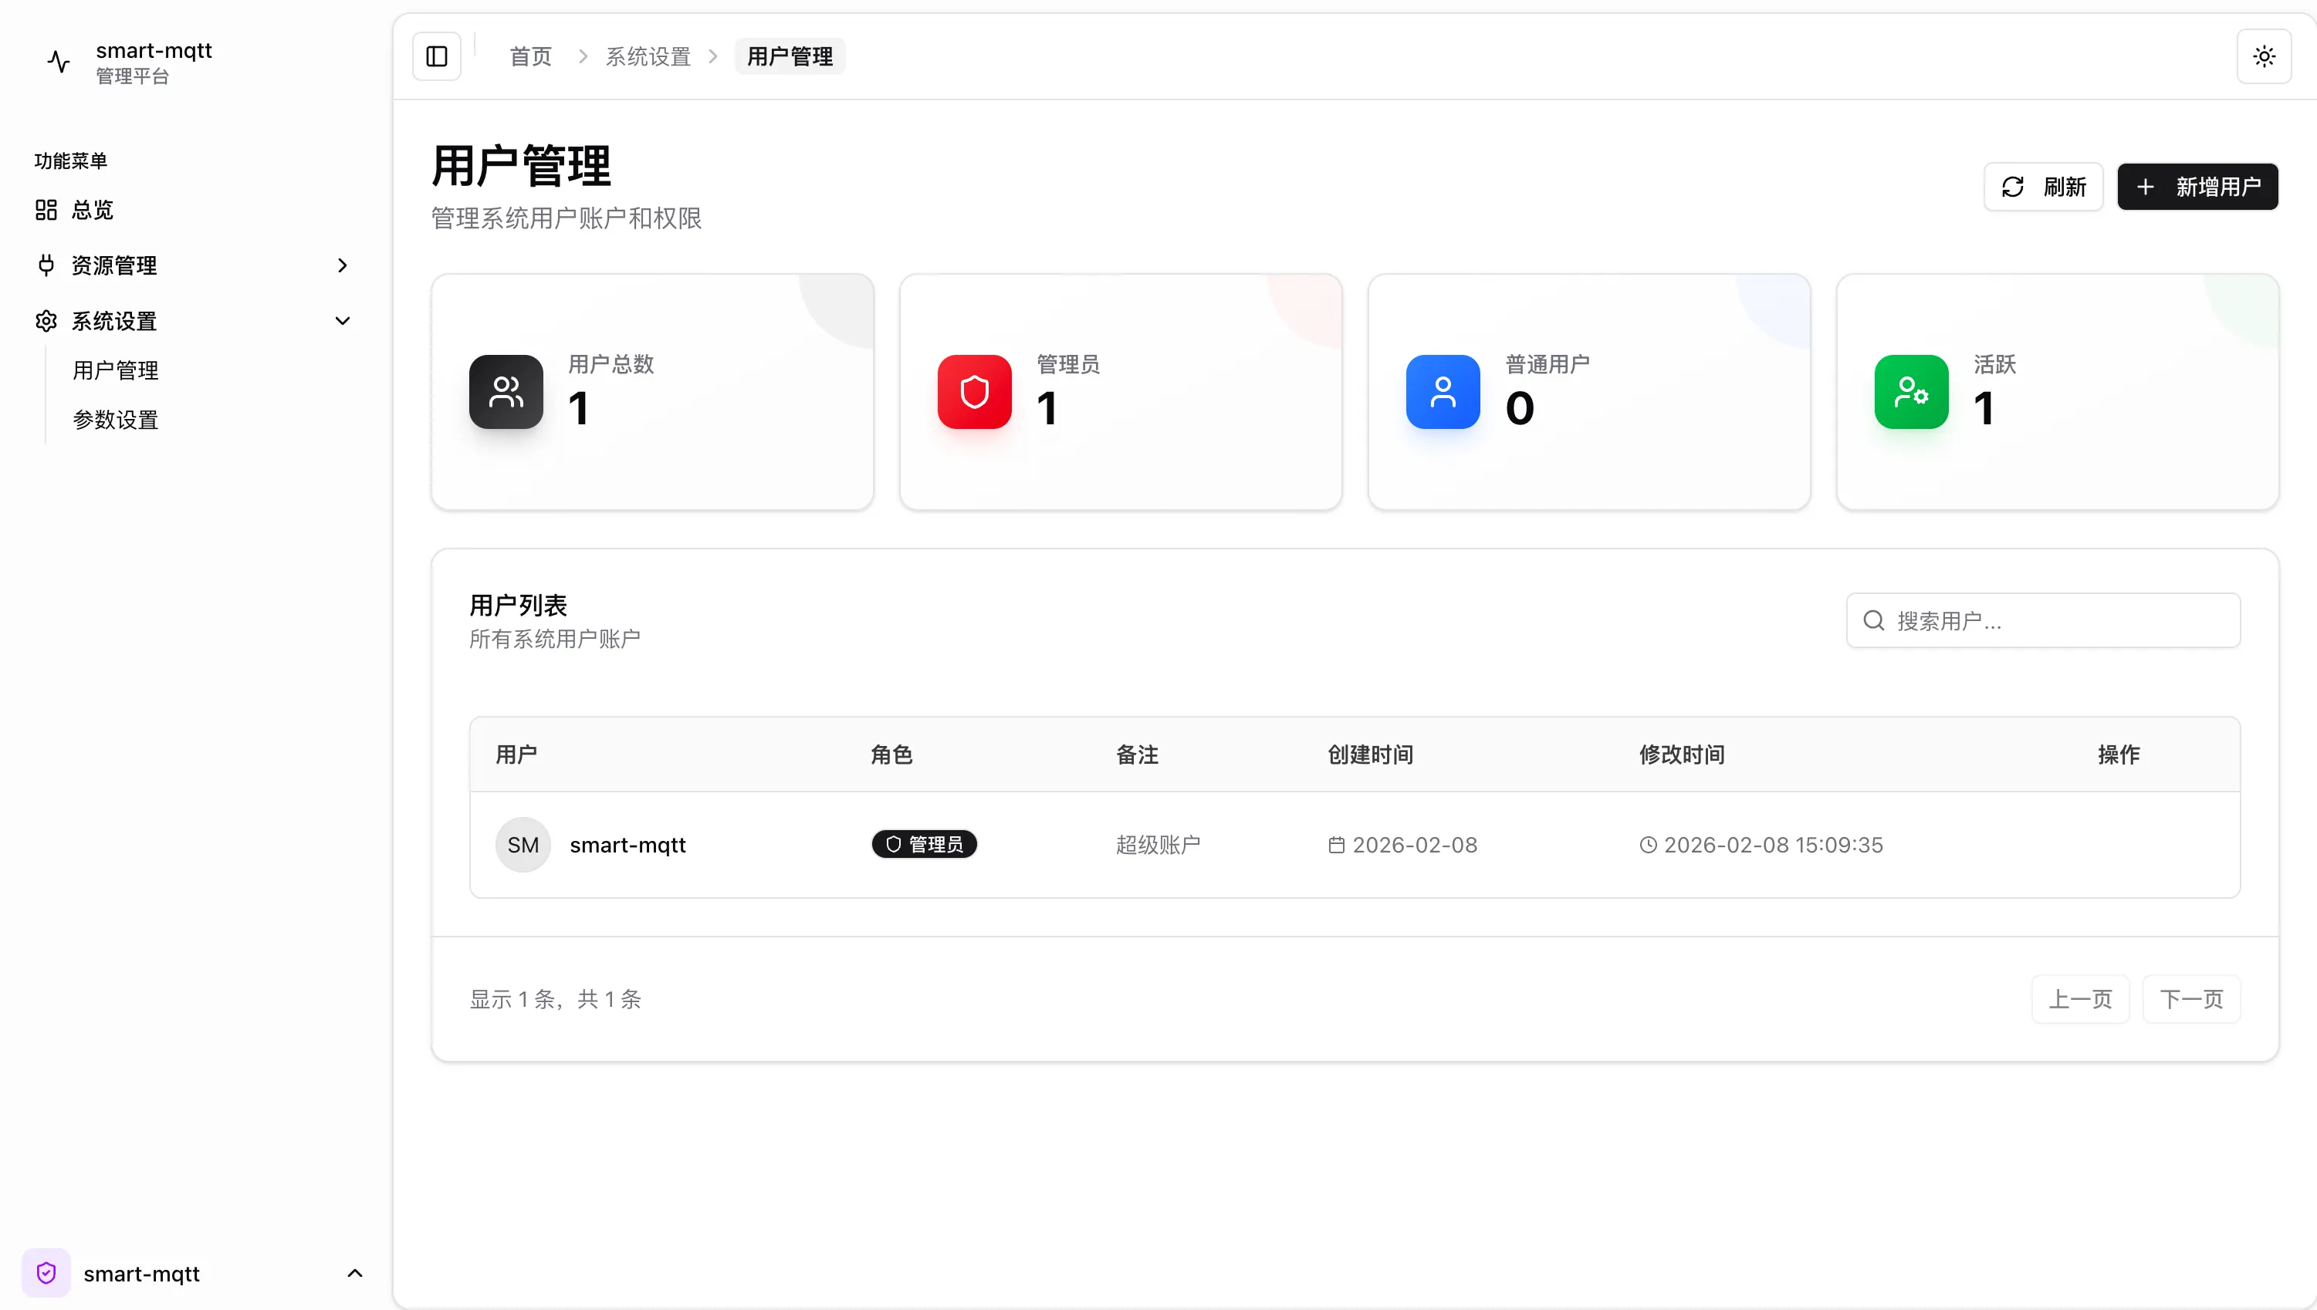Screen dimensions: 2317x1310
Task: Select 参数设置 in the sidebar
Action: click(115, 420)
